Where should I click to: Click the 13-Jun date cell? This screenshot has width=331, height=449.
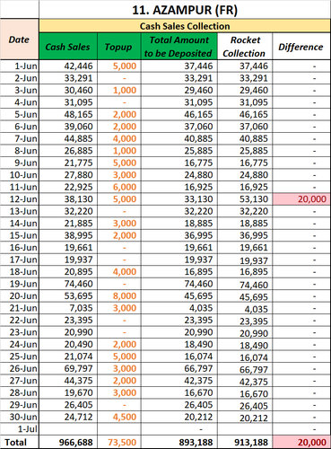pos(20,211)
